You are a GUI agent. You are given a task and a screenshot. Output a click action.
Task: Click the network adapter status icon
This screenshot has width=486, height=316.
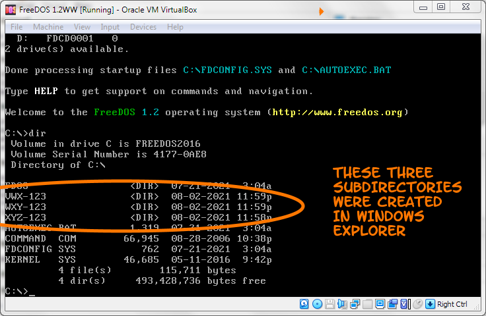pos(355,304)
